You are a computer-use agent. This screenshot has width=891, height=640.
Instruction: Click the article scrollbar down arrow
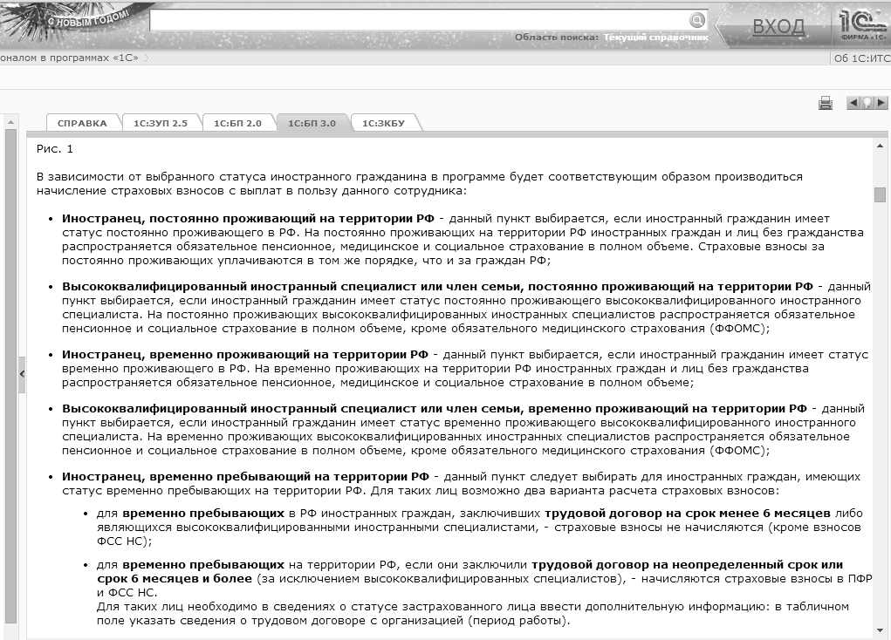pos(880,630)
